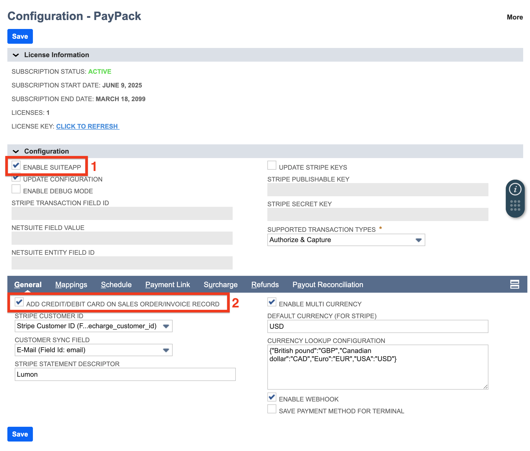Click the Stripe Transaction Field ID field
Image resolution: width=530 pixels, height=451 pixels.
[x=122, y=213]
